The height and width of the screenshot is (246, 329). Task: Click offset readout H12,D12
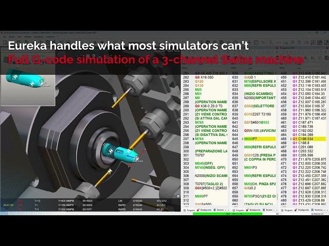point(161,201)
